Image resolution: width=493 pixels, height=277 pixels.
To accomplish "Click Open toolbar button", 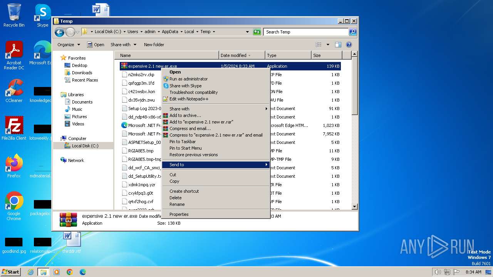I will (96, 45).
